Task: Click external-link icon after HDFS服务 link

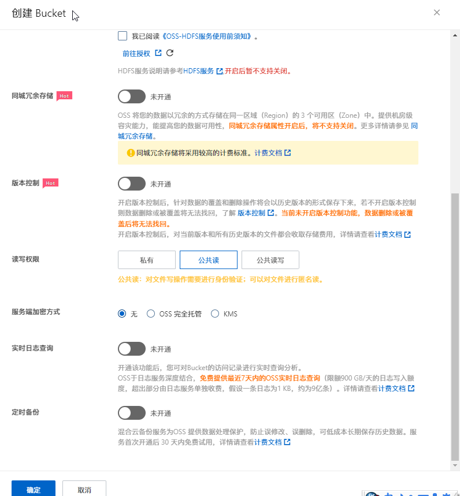Action: point(219,71)
